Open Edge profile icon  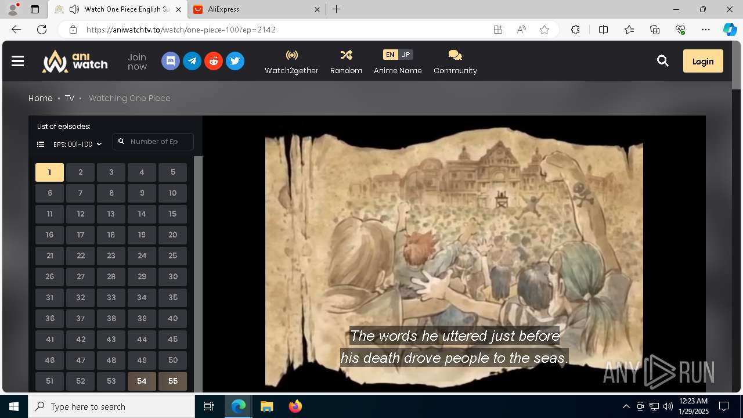13,9
